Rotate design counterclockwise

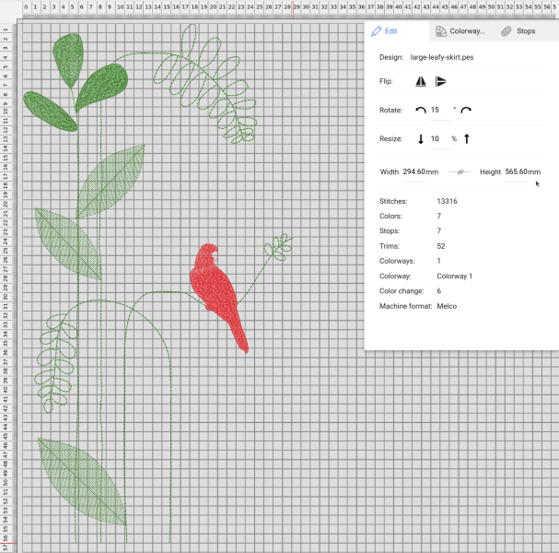421,110
